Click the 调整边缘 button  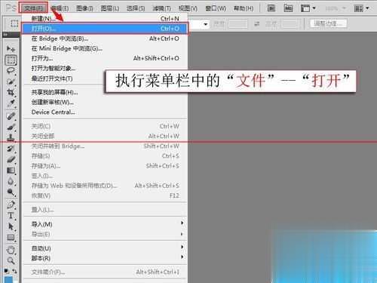click(x=328, y=23)
